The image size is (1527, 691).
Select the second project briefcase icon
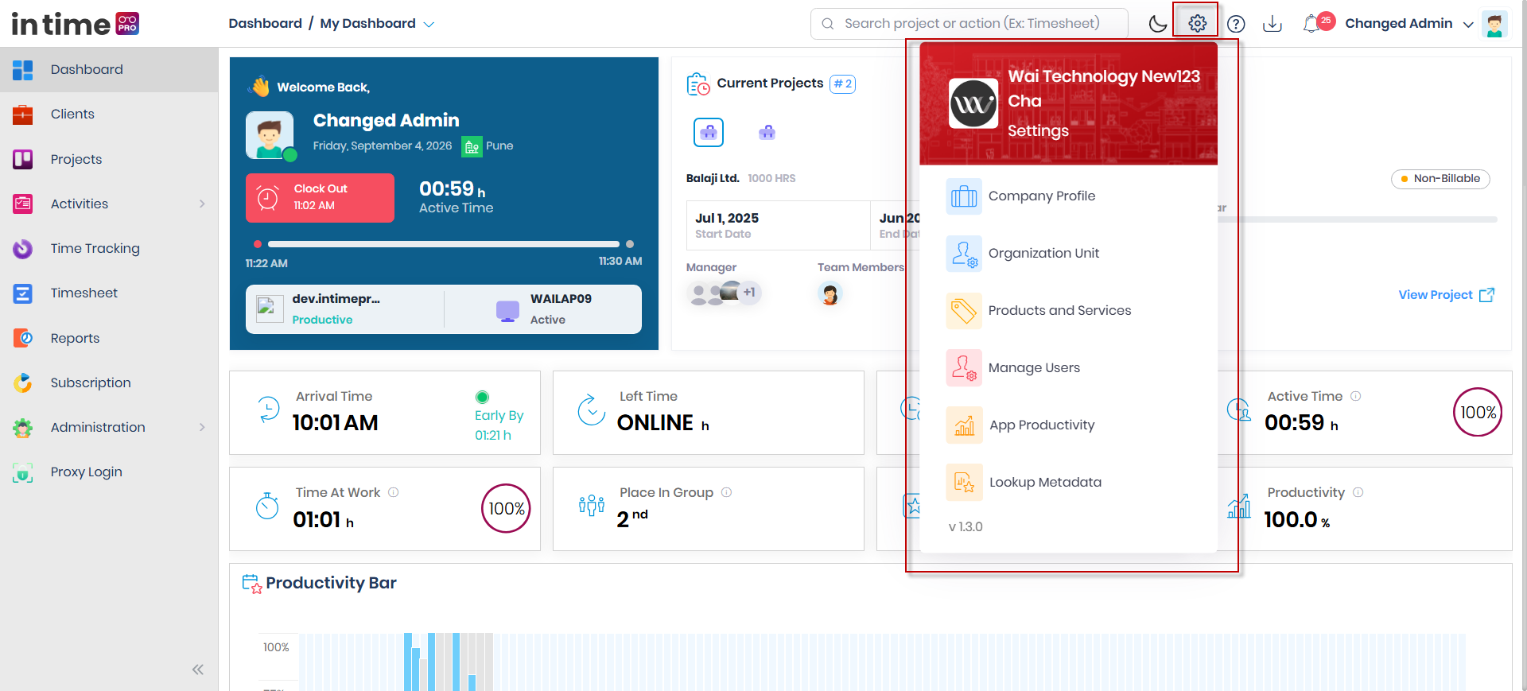[767, 132]
